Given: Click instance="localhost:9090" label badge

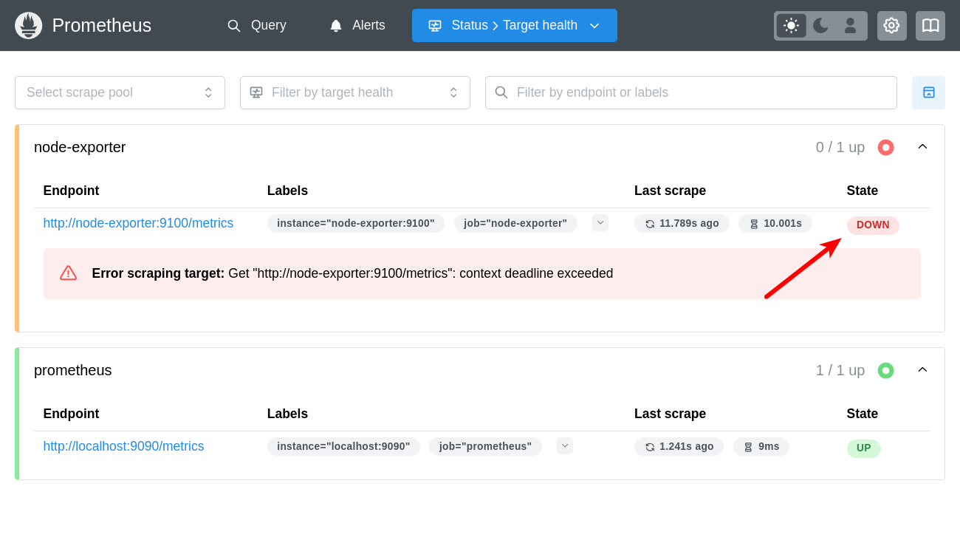Looking at the screenshot, I should [x=343, y=446].
